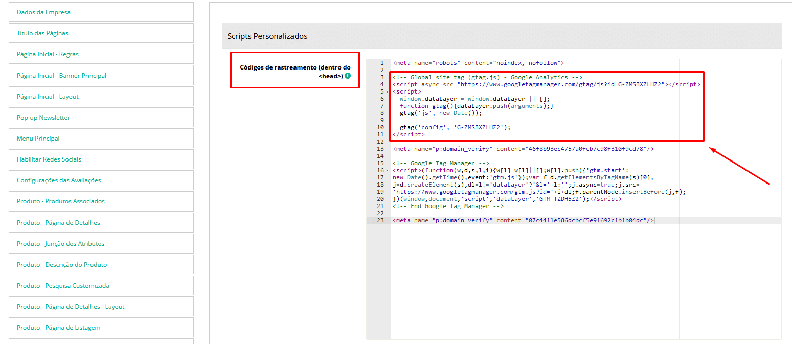This screenshot has width=792, height=344.
Task: Open Título das Páginas settings
Action: (101, 33)
